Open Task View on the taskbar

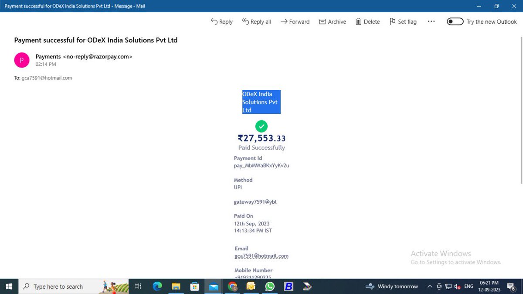[138, 287]
